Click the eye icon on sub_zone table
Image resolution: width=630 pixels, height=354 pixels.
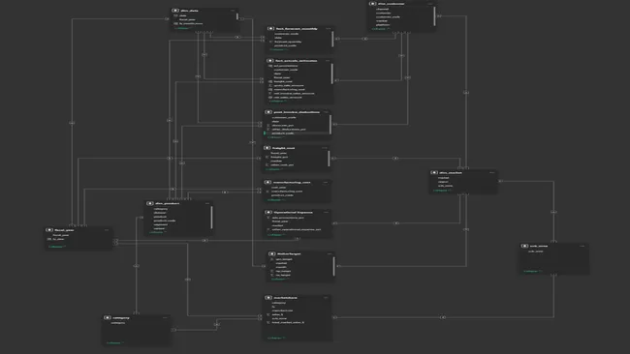(524, 246)
